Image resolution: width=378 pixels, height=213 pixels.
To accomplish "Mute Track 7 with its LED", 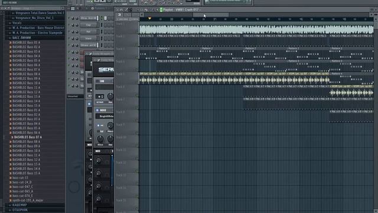I will pos(137,108).
